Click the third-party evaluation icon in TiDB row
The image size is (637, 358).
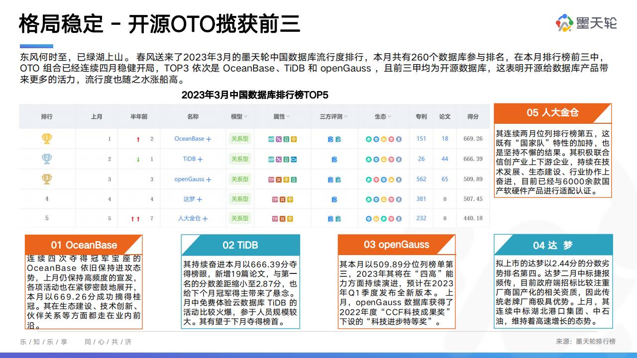coord(334,159)
